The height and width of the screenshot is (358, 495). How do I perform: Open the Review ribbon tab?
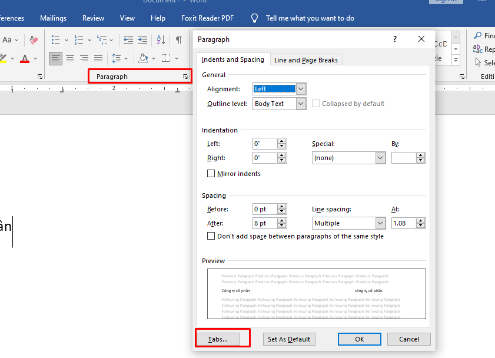coord(93,18)
